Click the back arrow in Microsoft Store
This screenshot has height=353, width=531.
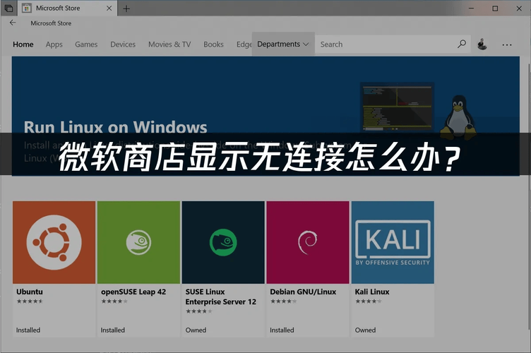13,23
